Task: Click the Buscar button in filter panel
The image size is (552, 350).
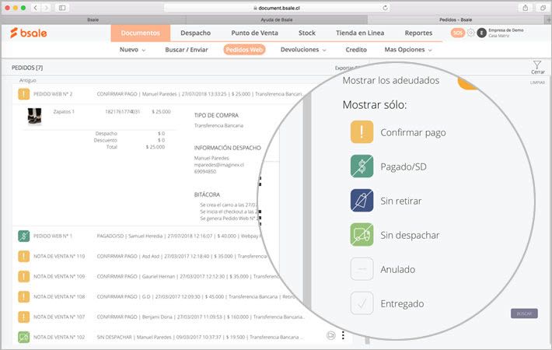Action: 524,313
